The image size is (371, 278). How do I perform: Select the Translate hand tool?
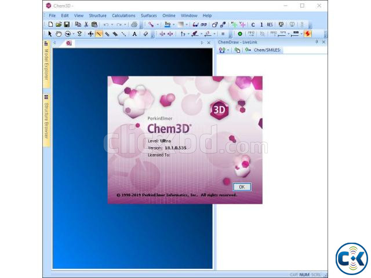[59, 34]
